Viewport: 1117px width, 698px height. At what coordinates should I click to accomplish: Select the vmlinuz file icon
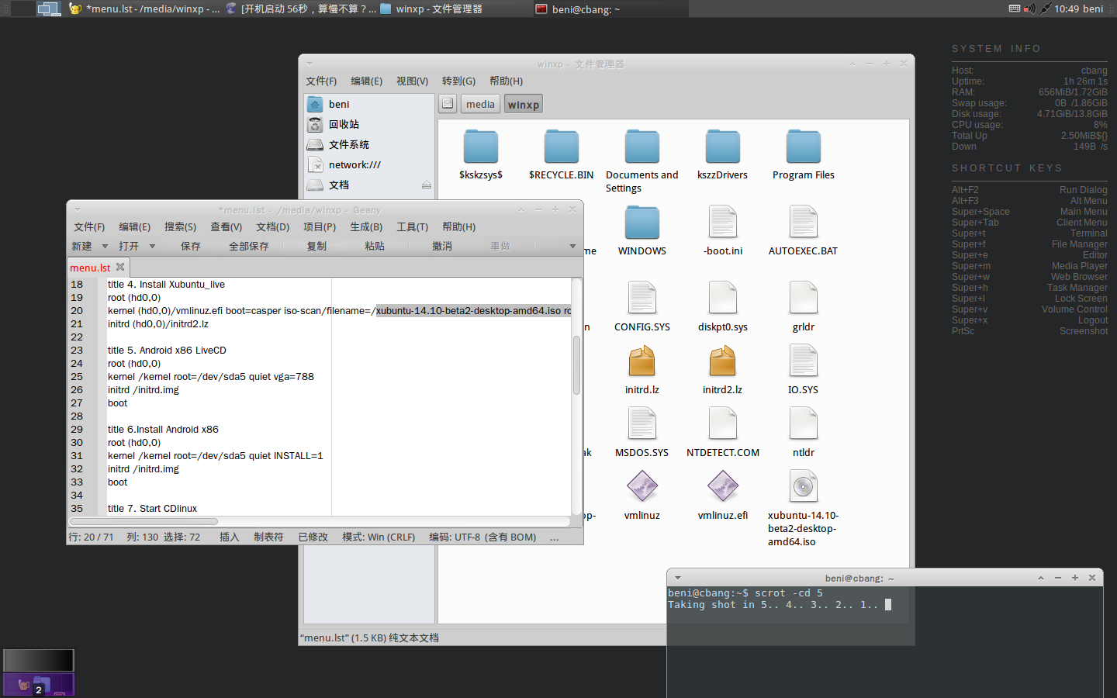642,487
